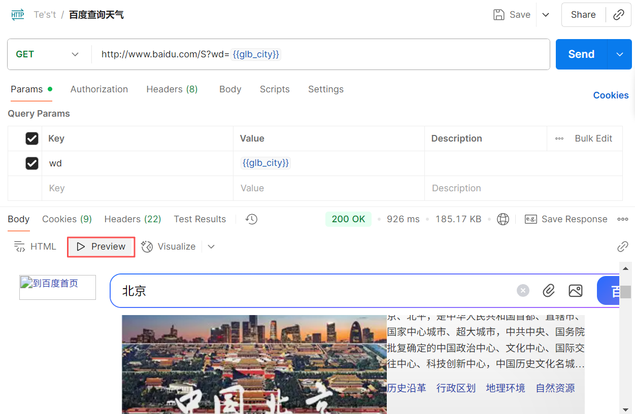Click the paperclip attachment icon in search box

pyautogui.click(x=549, y=291)
